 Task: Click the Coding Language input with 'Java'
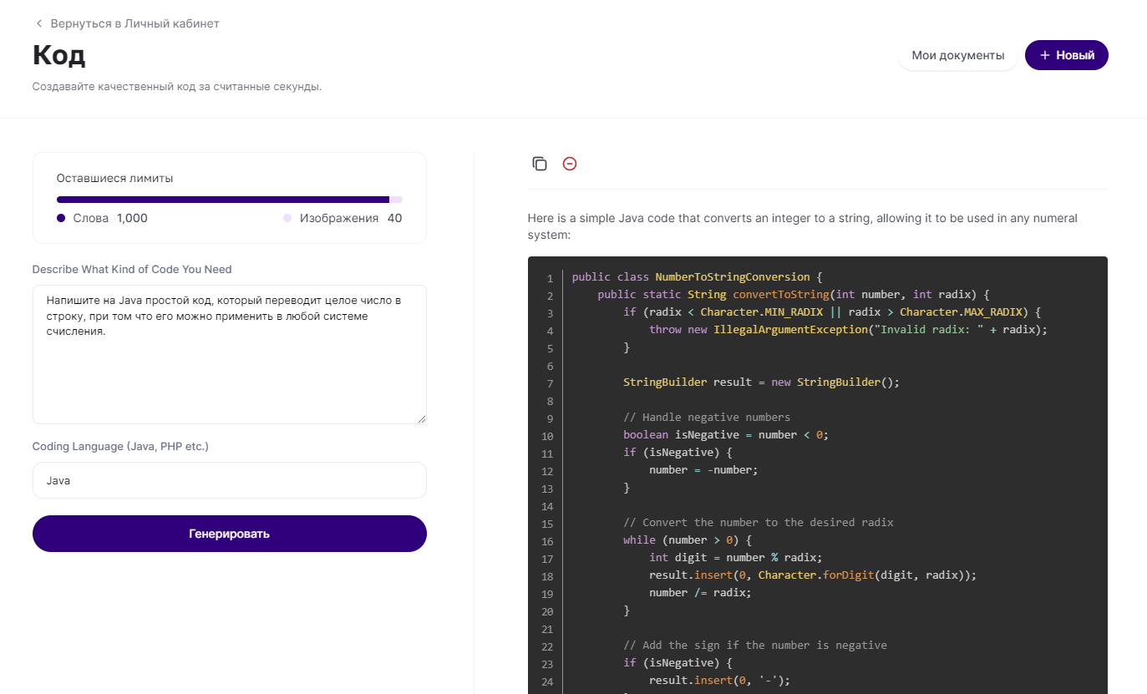[x=230, y=480]
